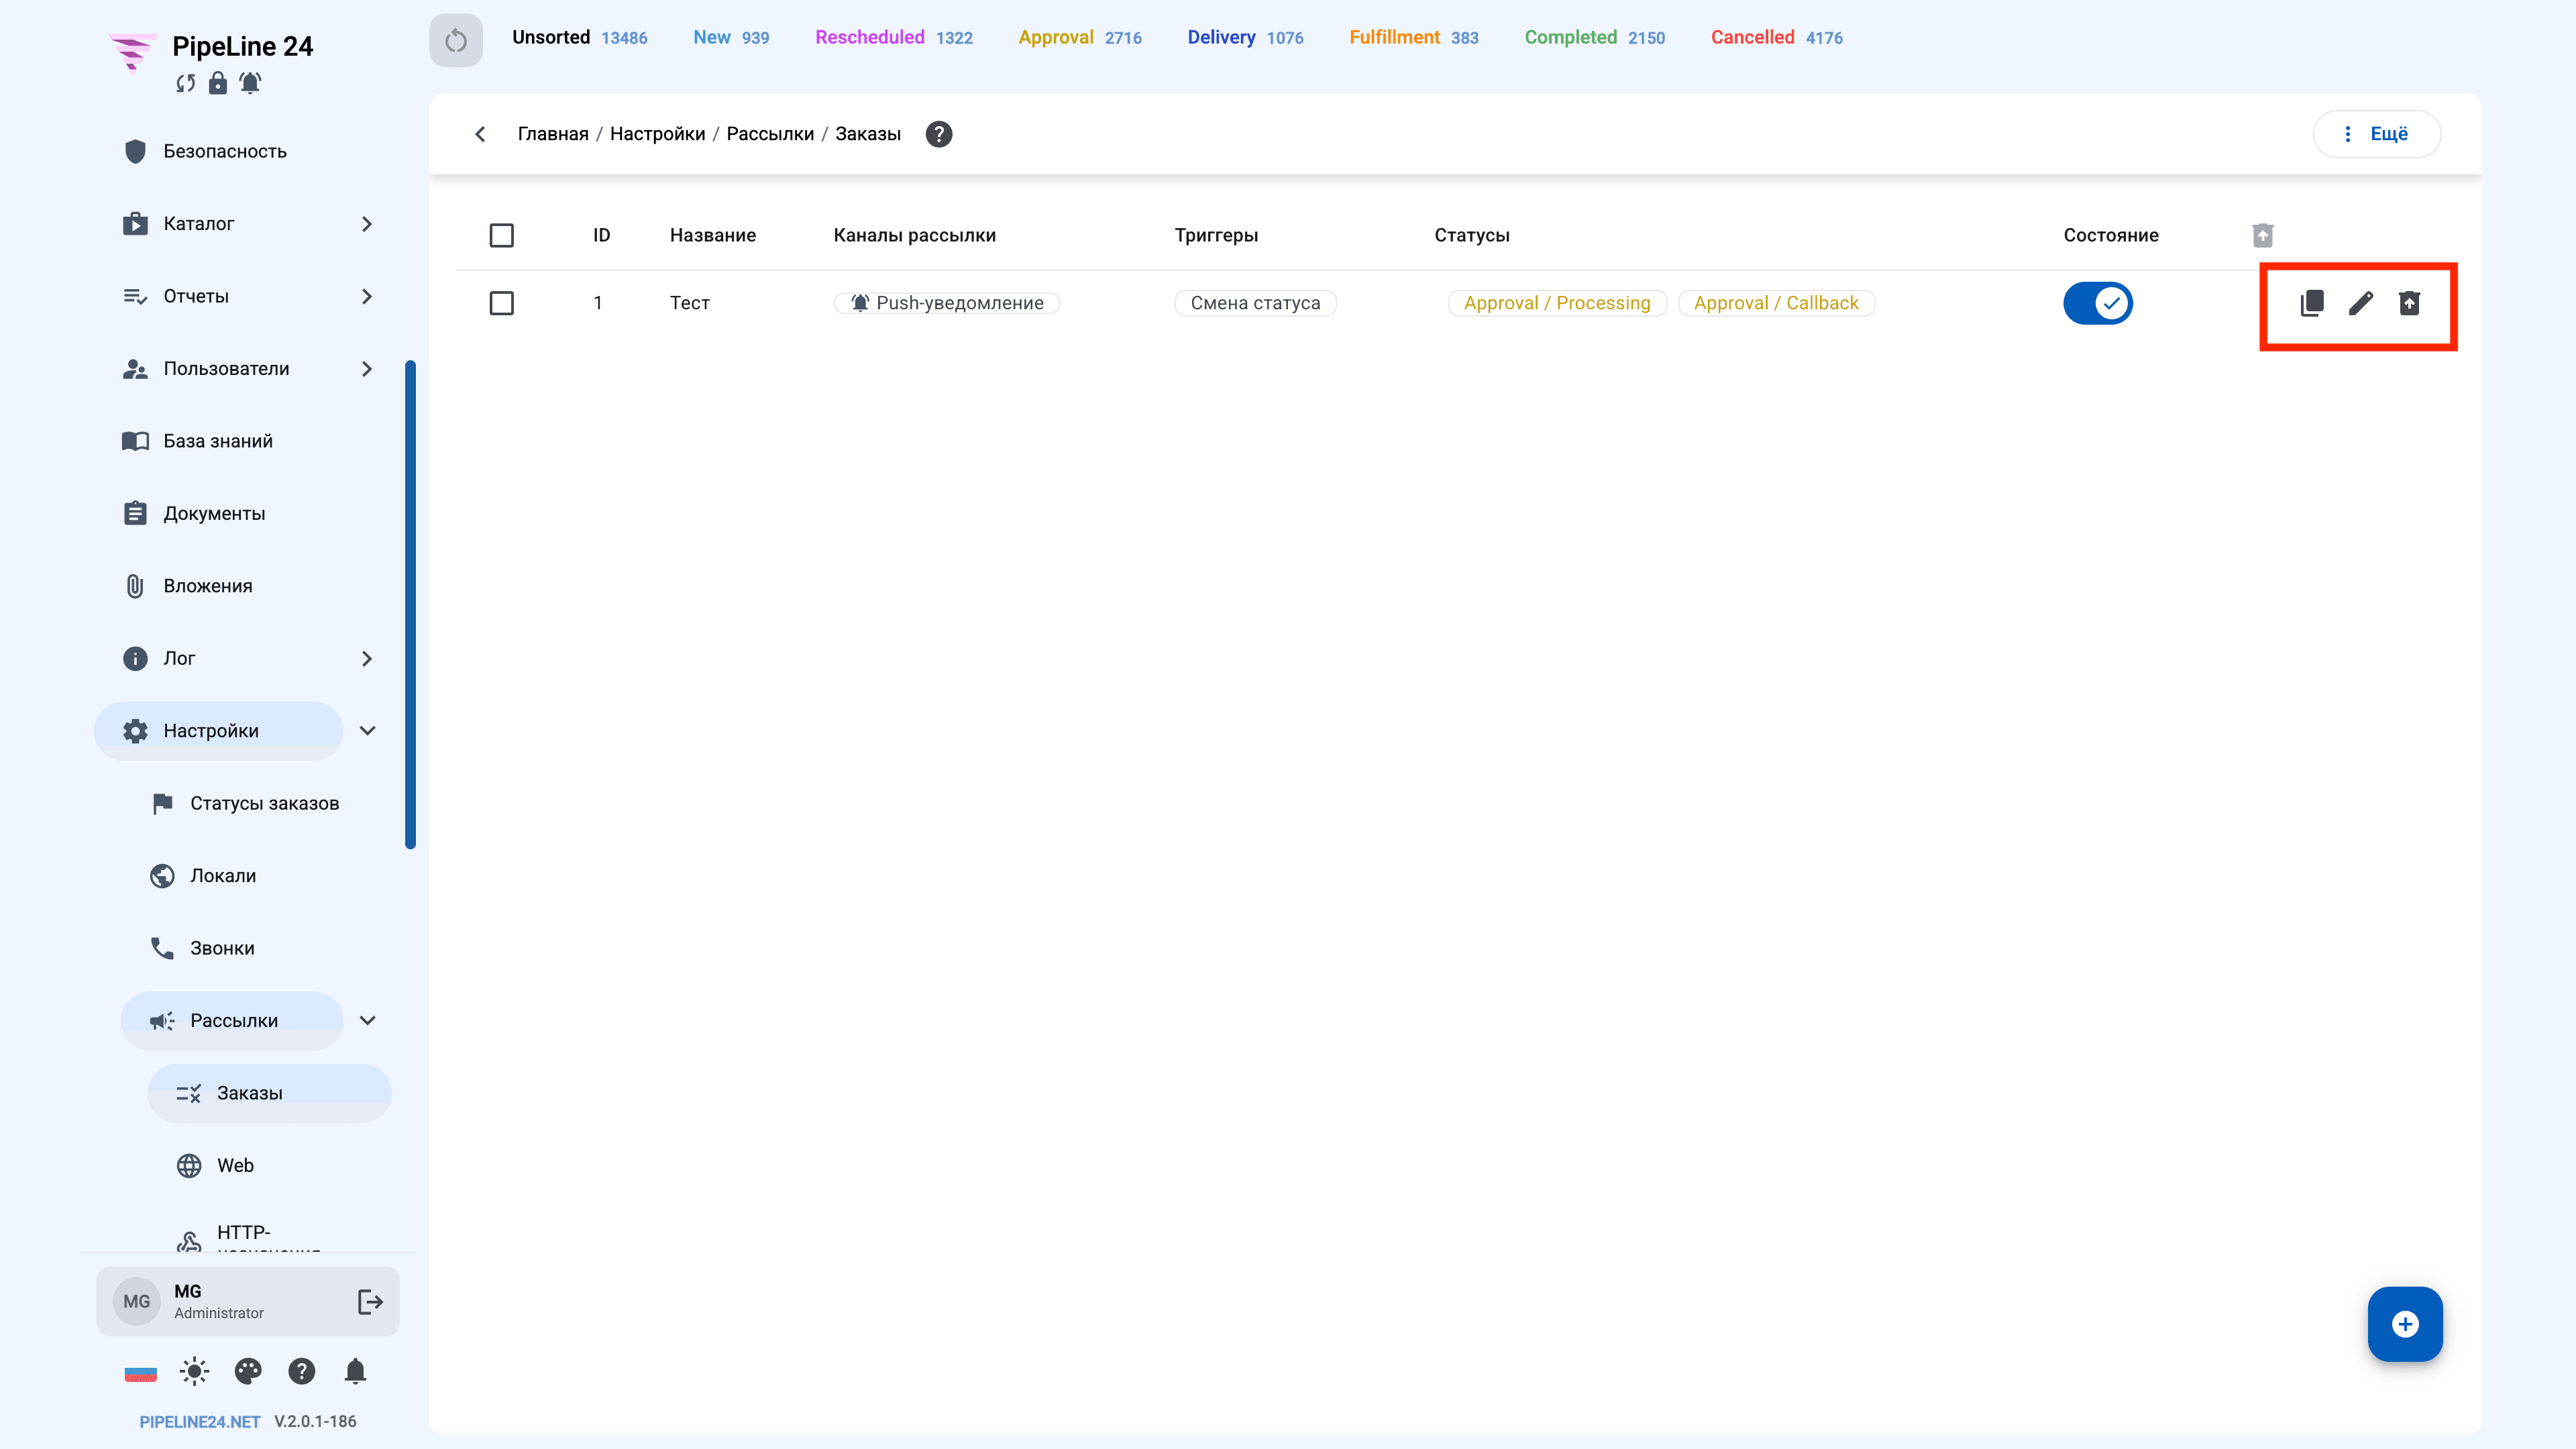Edit the Тест mailing with pencil icon

[2361, 303]
